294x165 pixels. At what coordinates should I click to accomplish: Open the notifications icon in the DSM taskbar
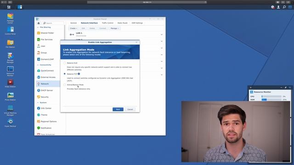[272, 7]
